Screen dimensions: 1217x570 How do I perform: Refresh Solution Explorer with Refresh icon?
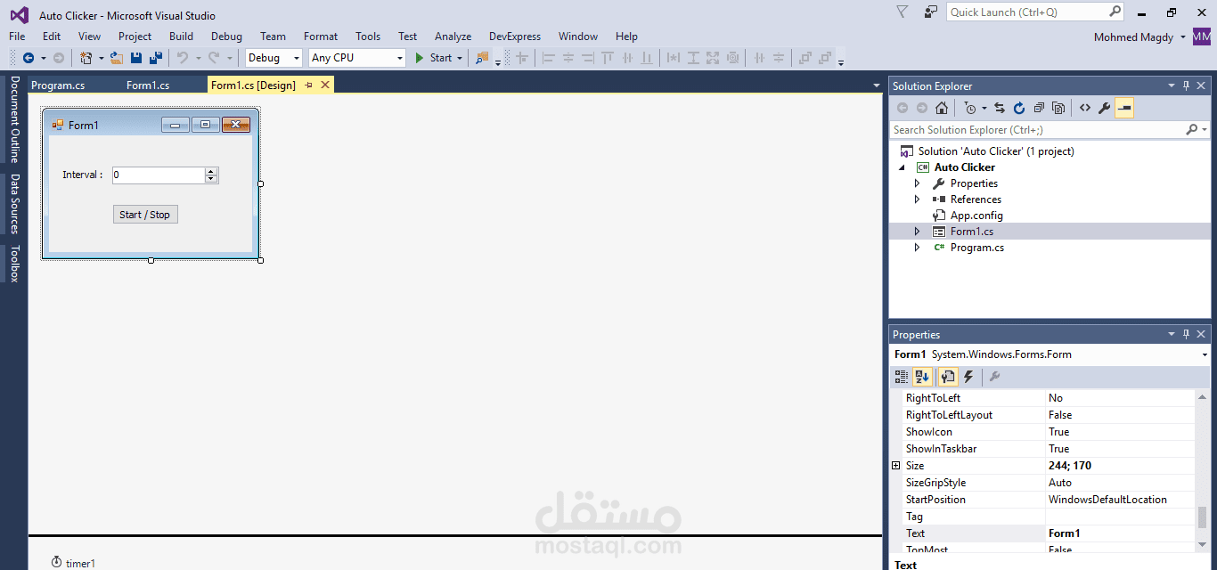click(1019, 109)
